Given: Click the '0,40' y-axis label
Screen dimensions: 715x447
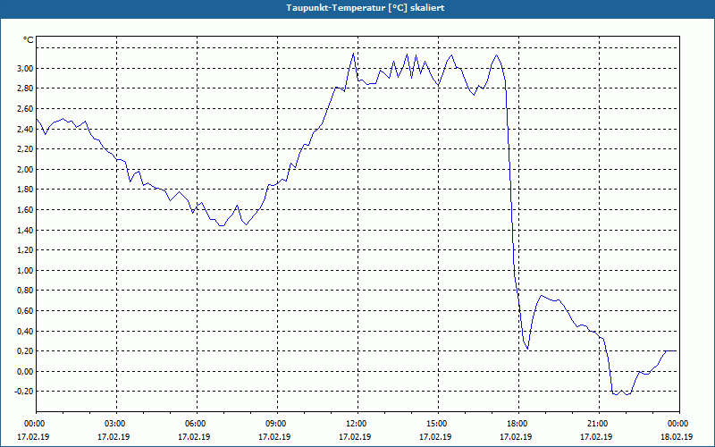Looking at the screenshot, I should (25, 331).
